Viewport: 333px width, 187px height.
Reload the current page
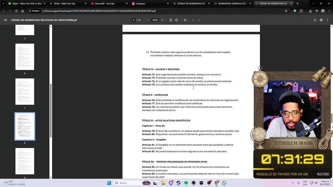tap(16, 11)
